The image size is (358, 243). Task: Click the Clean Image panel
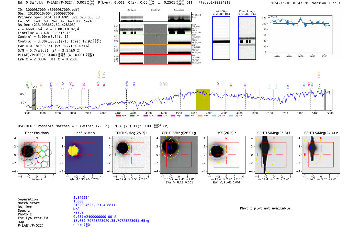click(247, 38)
